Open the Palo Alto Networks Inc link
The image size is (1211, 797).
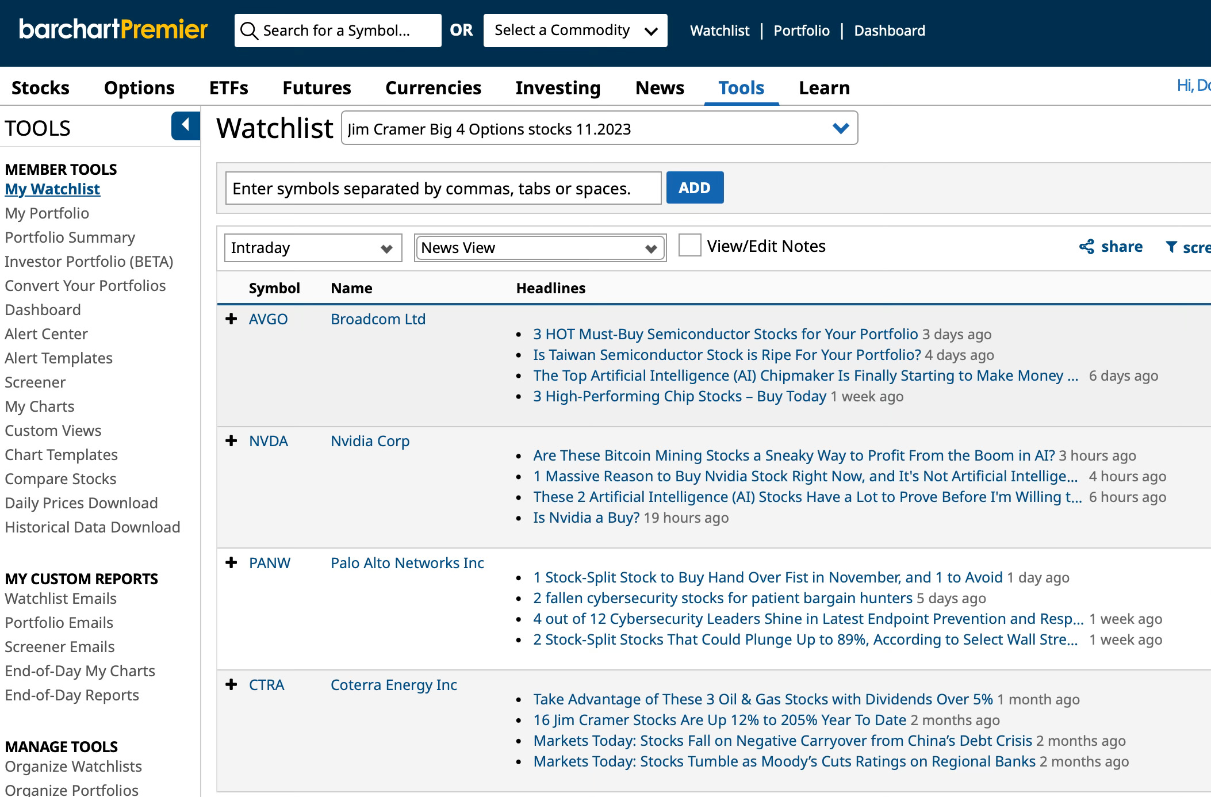point(407,563)
